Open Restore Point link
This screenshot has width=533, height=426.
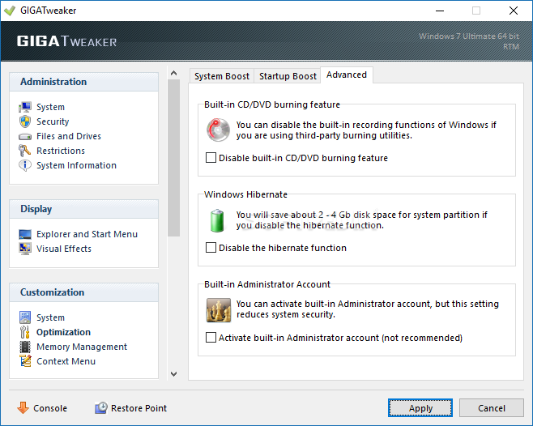pyautogui.click(x=139, y=408)
